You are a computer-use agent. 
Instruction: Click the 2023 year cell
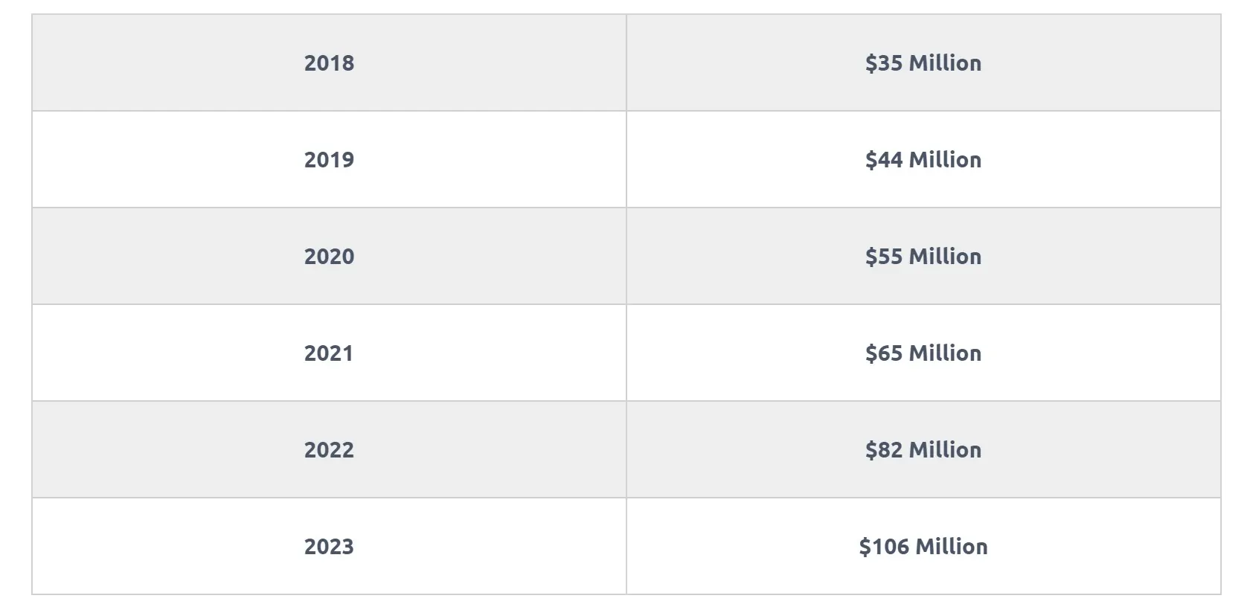[329, 546]
